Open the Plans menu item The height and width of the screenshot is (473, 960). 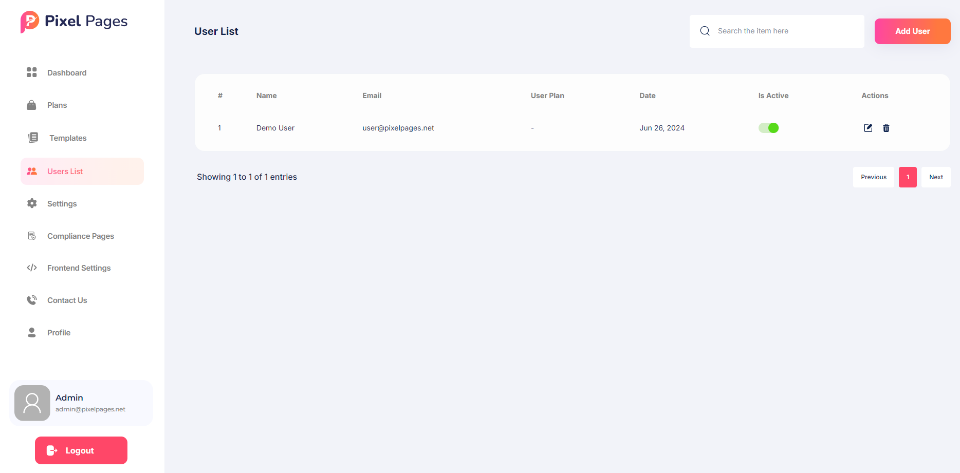[x=82, y=105]
